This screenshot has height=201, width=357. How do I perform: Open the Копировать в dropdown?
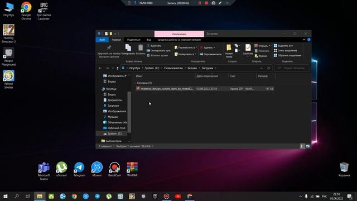click(185, 54)
